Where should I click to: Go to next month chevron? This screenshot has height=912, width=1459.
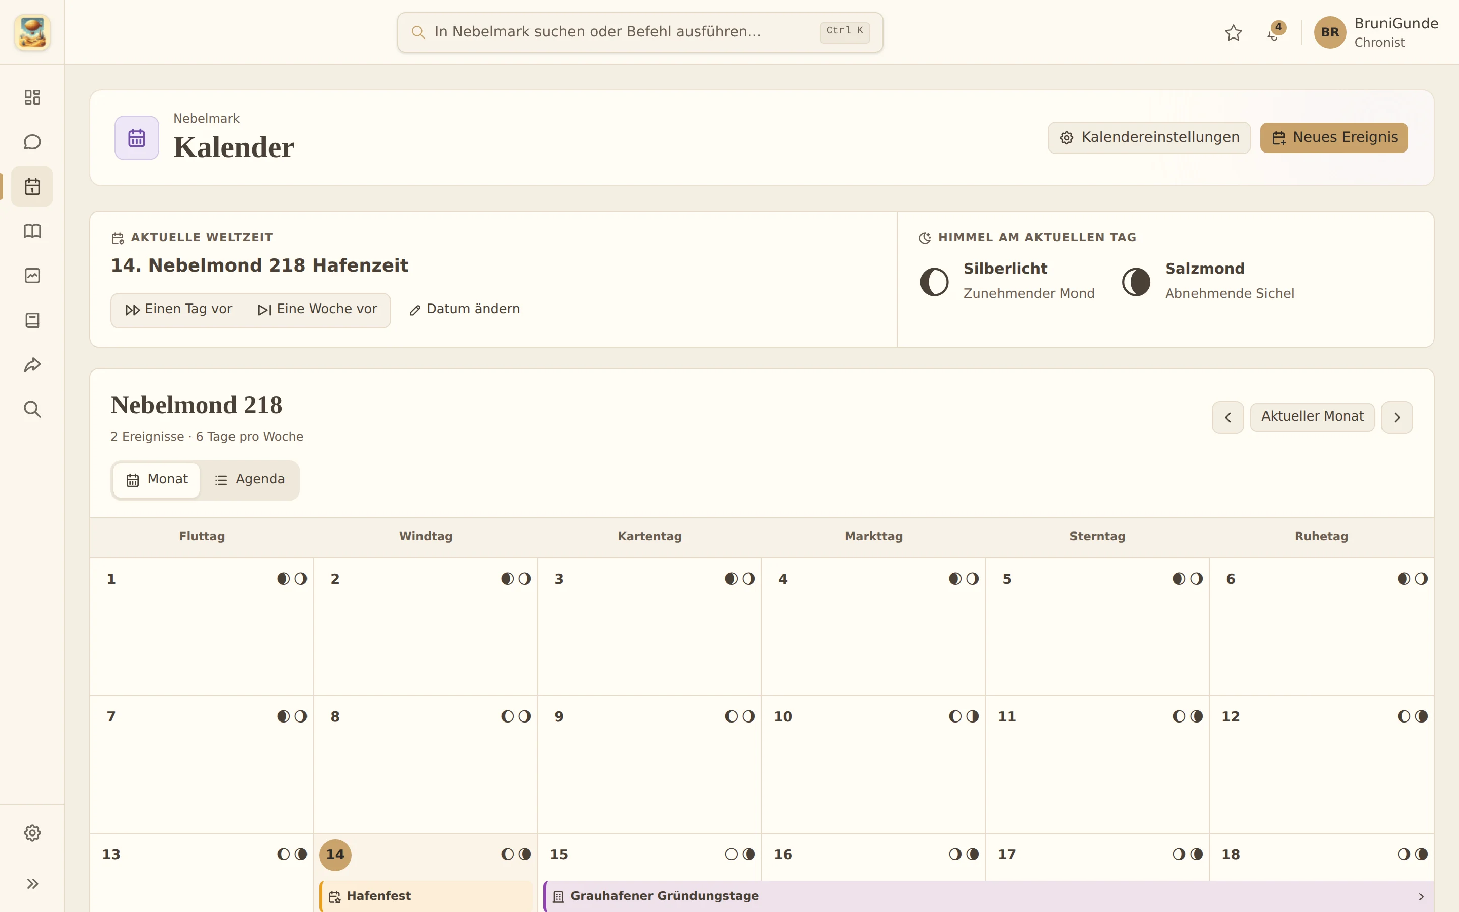(1397, 417)
